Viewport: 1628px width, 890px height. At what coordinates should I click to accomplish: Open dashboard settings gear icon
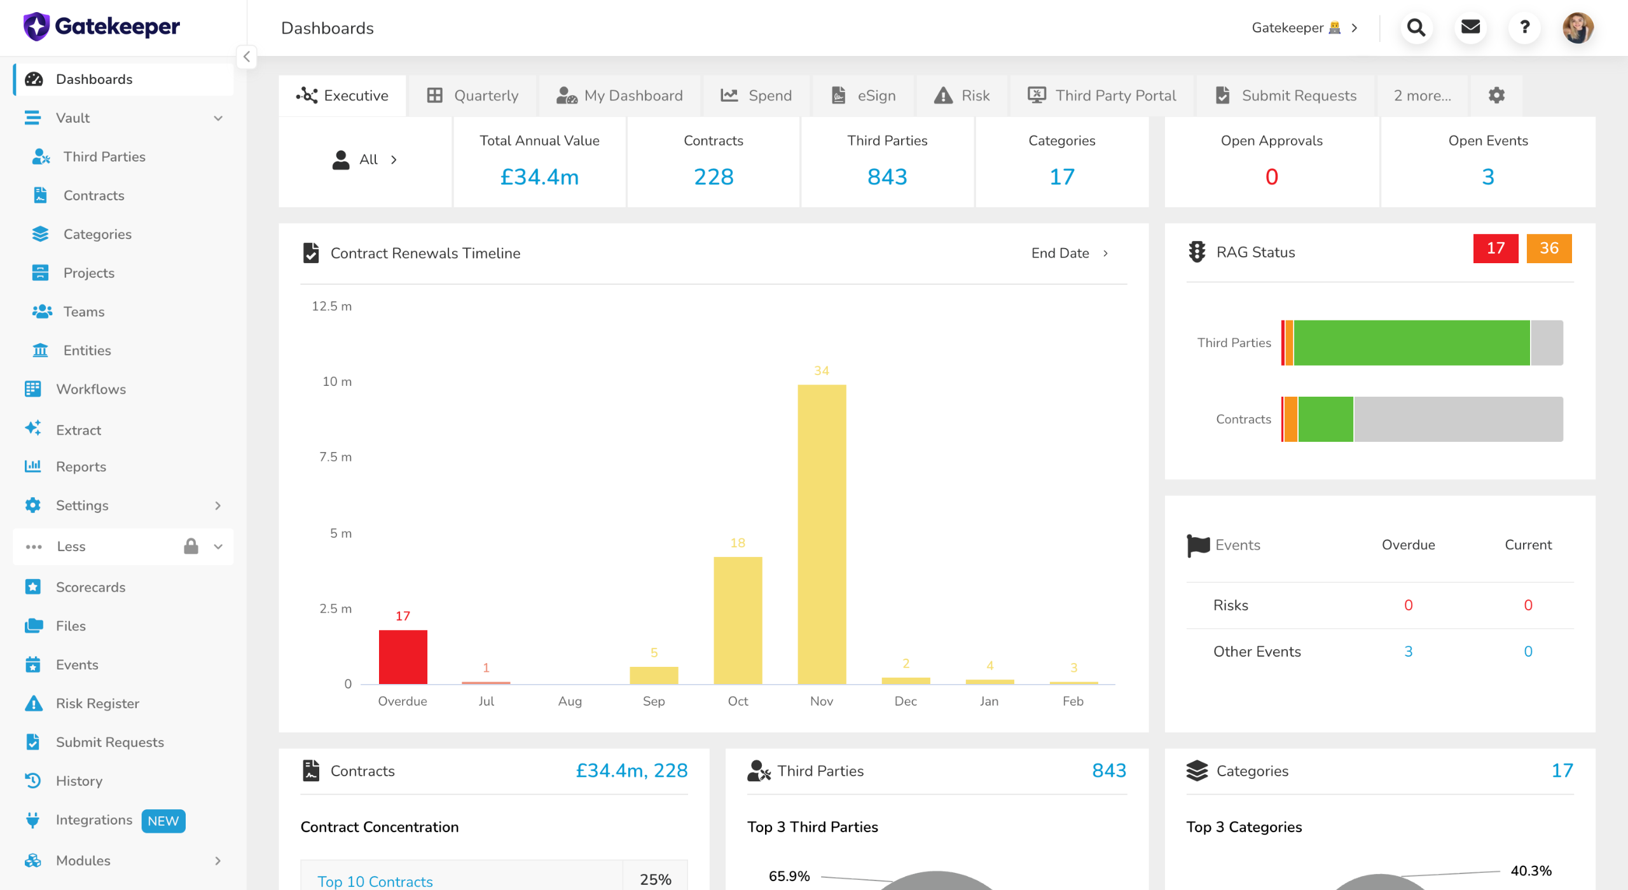tap(1496, 95)
